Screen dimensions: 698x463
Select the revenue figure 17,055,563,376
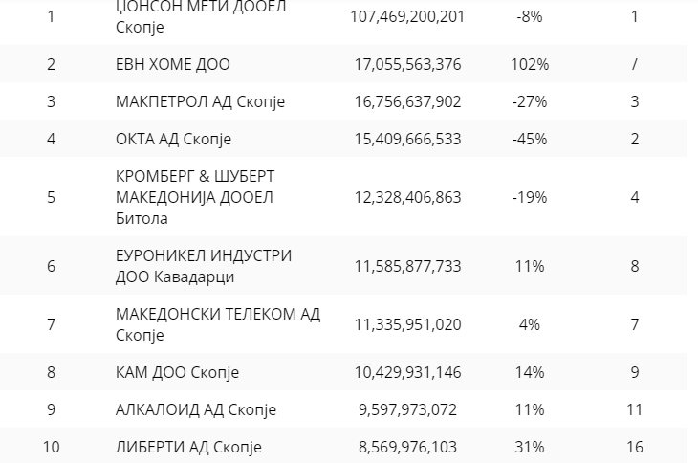(x=407, y=65)
